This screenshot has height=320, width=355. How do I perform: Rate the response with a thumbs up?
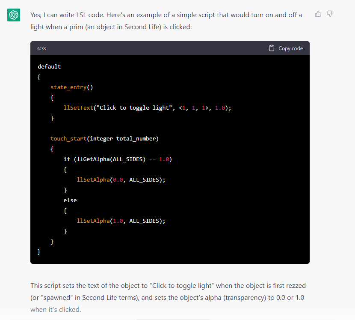[318, 14]
